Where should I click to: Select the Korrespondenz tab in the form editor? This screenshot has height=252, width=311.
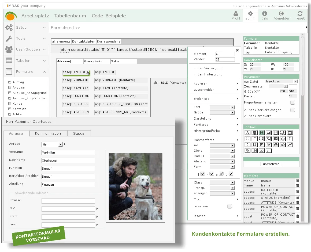coord(109,41)
